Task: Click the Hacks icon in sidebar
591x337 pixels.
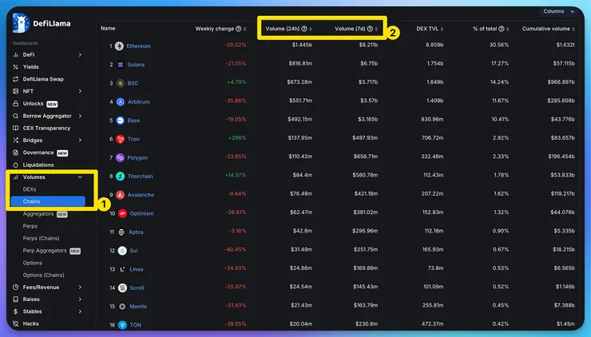Action: tap(15, 323)
